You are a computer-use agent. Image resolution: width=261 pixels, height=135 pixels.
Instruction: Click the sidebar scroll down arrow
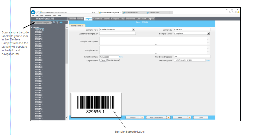67,117
